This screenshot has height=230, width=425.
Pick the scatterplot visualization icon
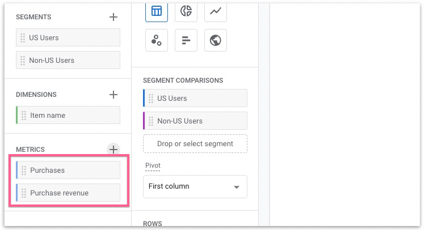point(156,40)
